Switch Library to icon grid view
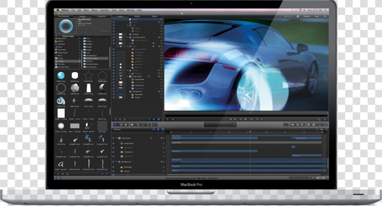Viewport: 382px width, 206px height. 102,174
